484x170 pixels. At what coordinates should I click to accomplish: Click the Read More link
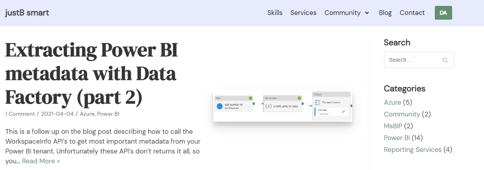click(41, 161)
